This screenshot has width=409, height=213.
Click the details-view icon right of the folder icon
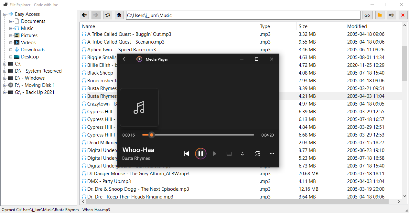[x=391, y=15]
